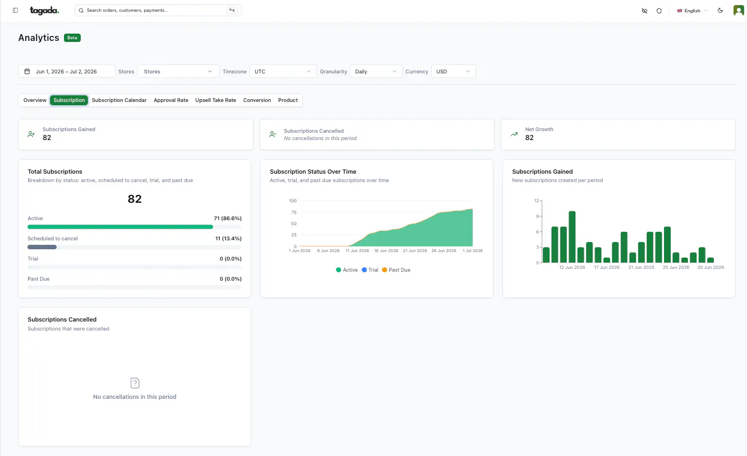Click the tagada logo
The width and height of the screenshot is (747, 456).
[x=44, y=10]
